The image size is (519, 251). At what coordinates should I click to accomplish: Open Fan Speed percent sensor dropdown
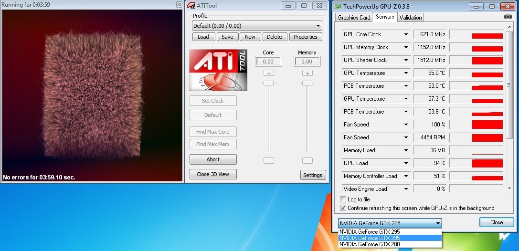pyautogui.click(x=406, y=125)
